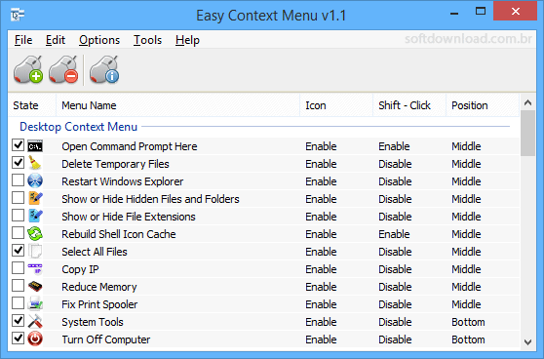
Task: Click the Select All Files page icon
Action: pyautogui.click(x=35, y=252)
